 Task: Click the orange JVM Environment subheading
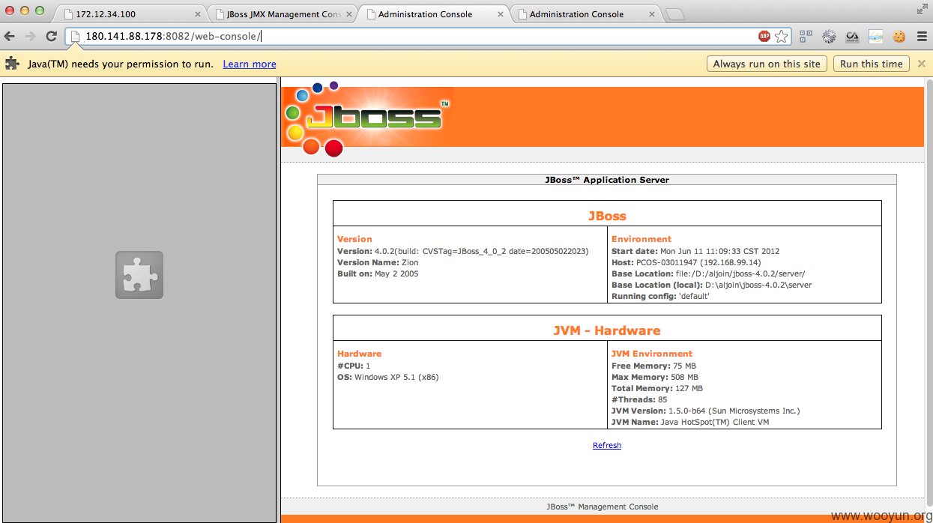(652, 354)
